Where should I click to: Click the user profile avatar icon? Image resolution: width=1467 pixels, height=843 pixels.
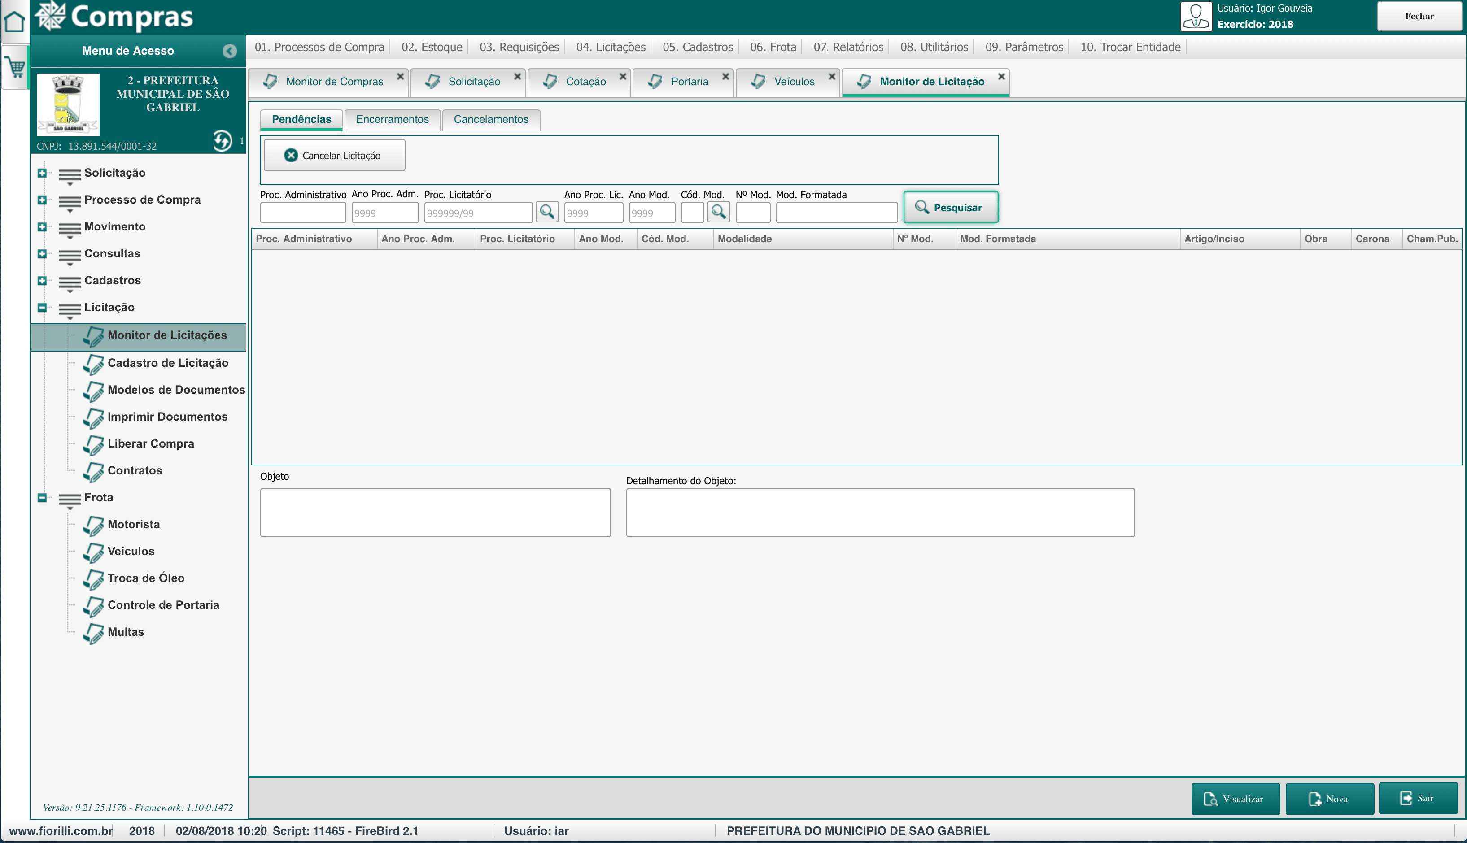pos(1196,16)
